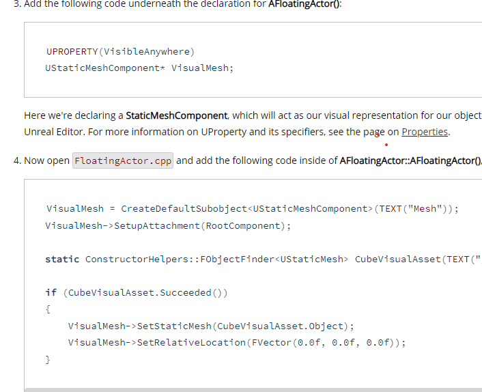Click the bold AFloatingActor::AFloatingActor() text in step 4
This screenshot has height=392, width=482.
pyautogui.click(x=410, y=161)
